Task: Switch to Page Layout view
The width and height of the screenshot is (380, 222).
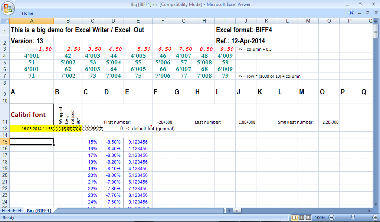Action: pyautogui.click(x=301, y=218)
